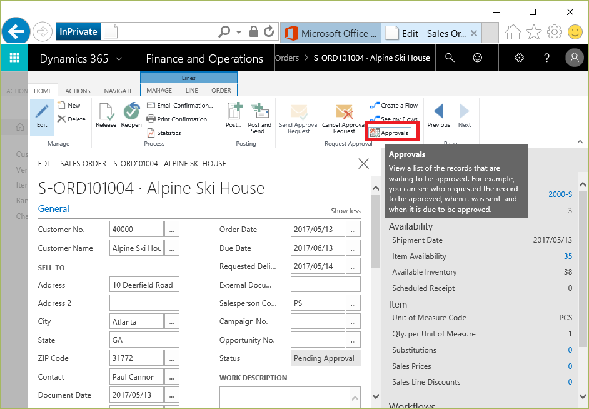This screenshot has height=409, width=589.
Task: Open Salesperson Code lookup button
Action: (x=353, y=303)
